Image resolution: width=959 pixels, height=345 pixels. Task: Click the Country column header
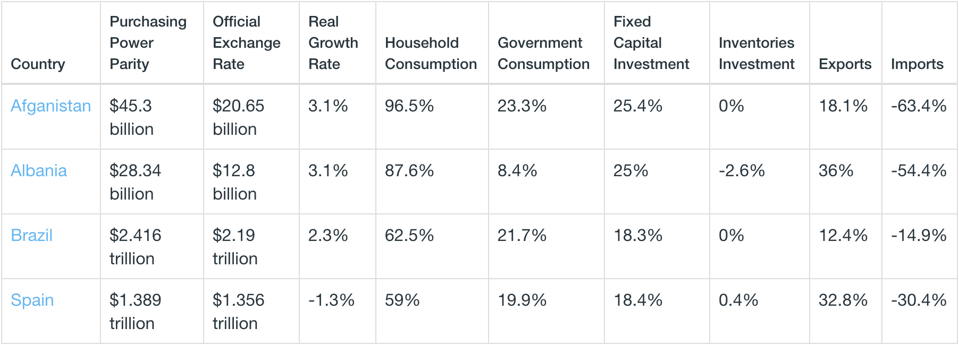[38, 64]
